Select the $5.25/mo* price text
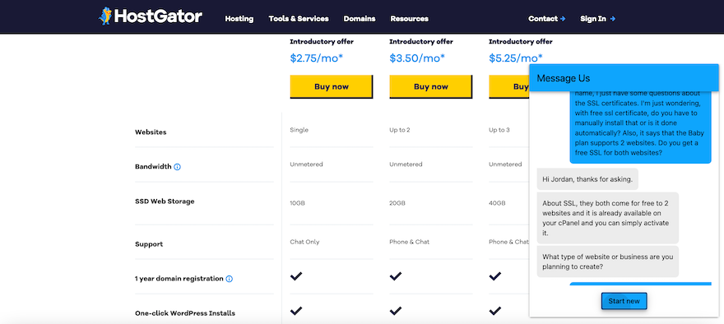Viewport: 724px width, 324px height. [516, 58]
